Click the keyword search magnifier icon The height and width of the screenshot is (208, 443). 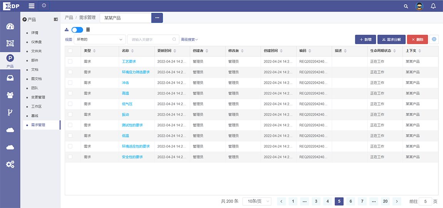click(174, 40)
